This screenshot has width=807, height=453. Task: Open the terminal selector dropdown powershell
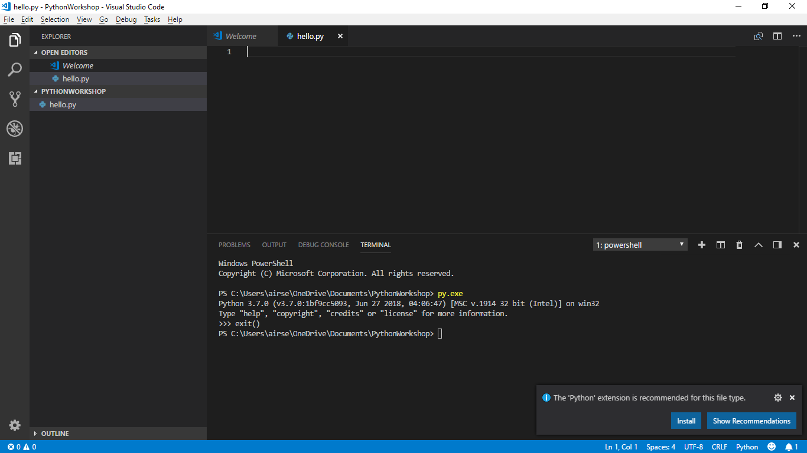coord(640,245)
